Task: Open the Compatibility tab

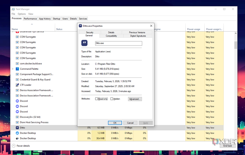Action: tap(111, 36)
